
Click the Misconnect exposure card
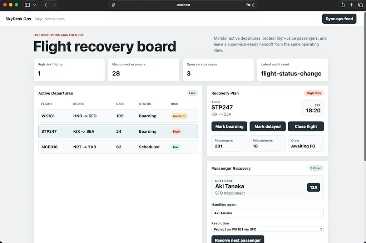pyautogui.click(x=144, y=70)
